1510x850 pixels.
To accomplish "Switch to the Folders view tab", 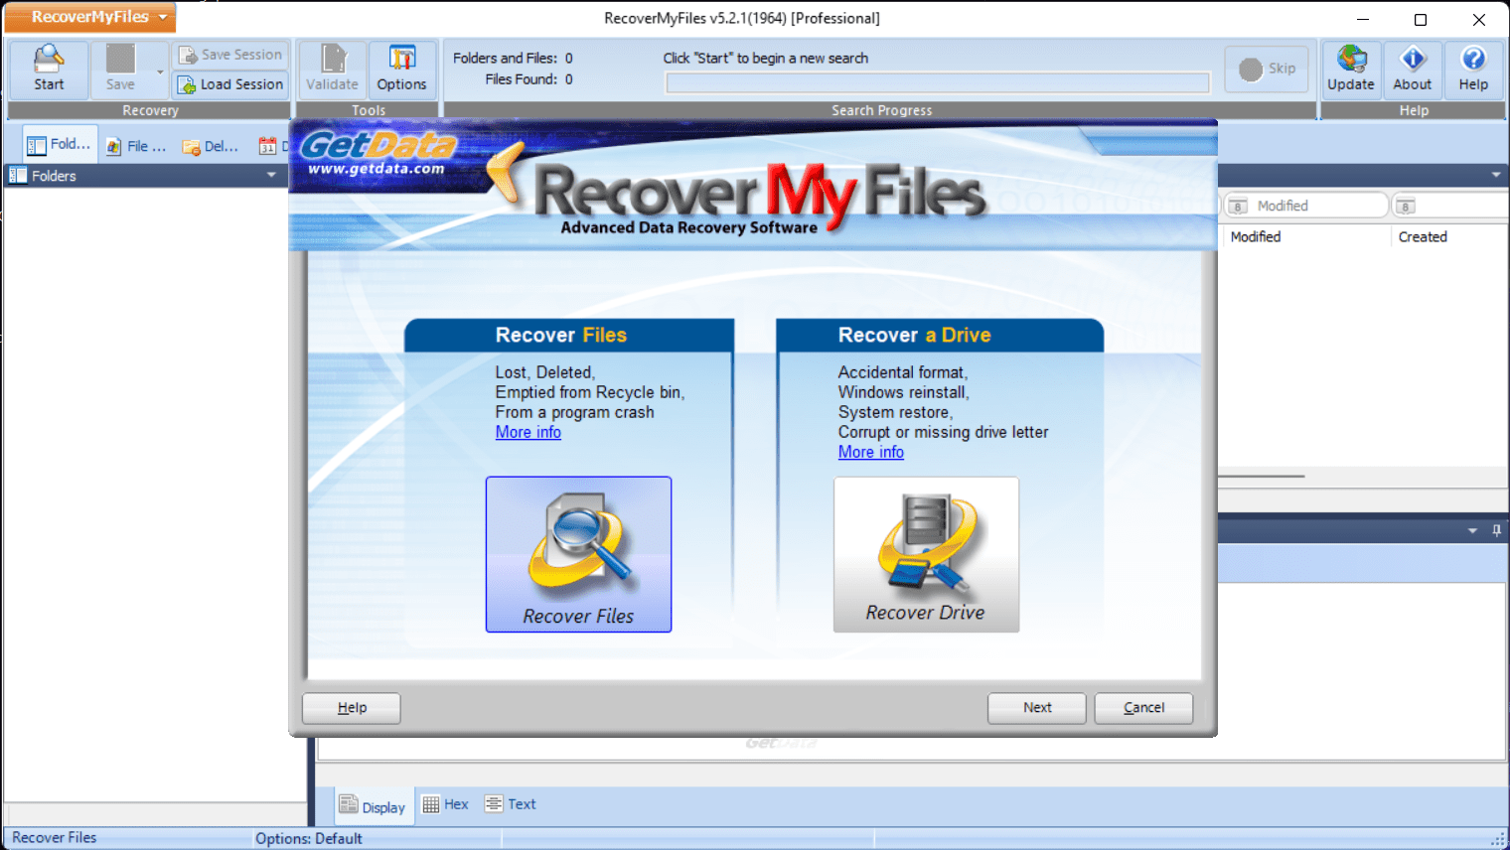I will (x=60, y=145).
